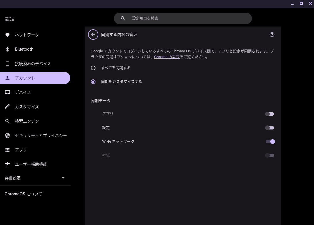Viewport: 314px width, 225px height.
Task: Select the Bluetooth icon in sidebar
Action: click(x=7, y=49)
